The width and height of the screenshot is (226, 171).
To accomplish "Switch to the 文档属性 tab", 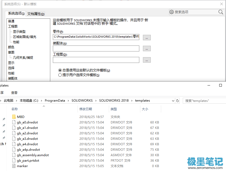I will coord(36,14).
